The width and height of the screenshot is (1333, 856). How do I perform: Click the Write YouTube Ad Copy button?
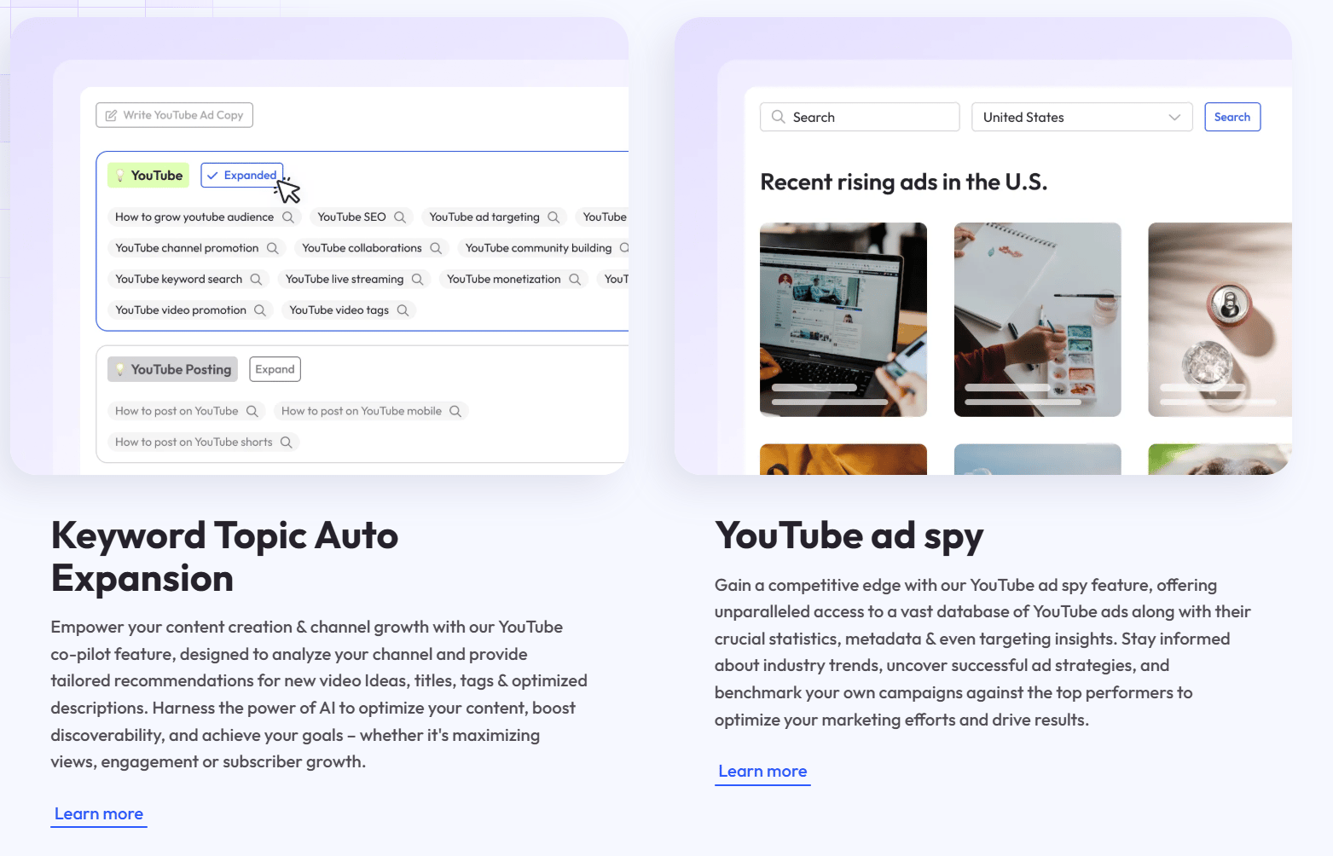coord(175,115)
